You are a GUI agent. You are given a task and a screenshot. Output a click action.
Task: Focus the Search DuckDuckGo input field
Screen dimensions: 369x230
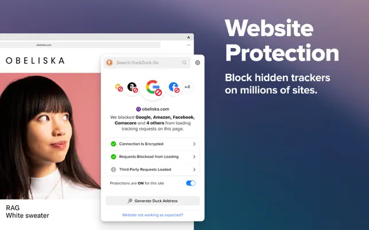tap(148, 62)
